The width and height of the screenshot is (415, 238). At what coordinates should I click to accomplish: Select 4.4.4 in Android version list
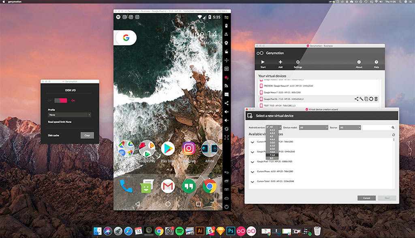click(x=272, y=139)
